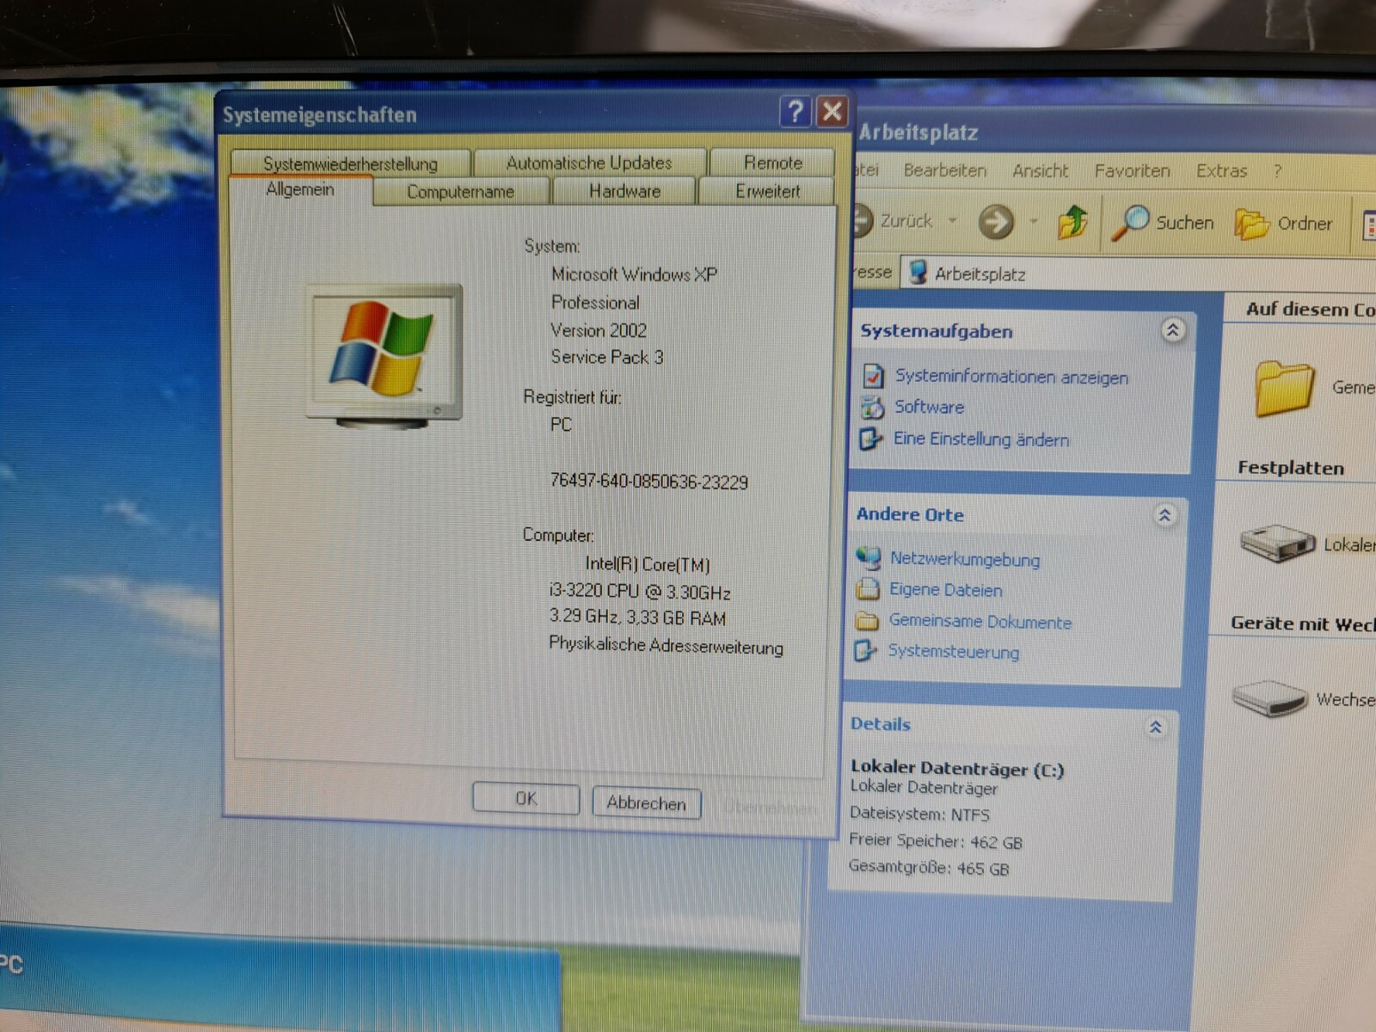
Task: Click Eine Einstellung ändern link
Action: pyautogui.click(x=981, y=439)
